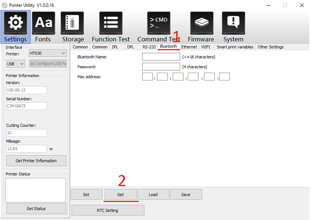Select the Smart print variables tab
This screenshot has width=312, height=220.
[235, 47]
